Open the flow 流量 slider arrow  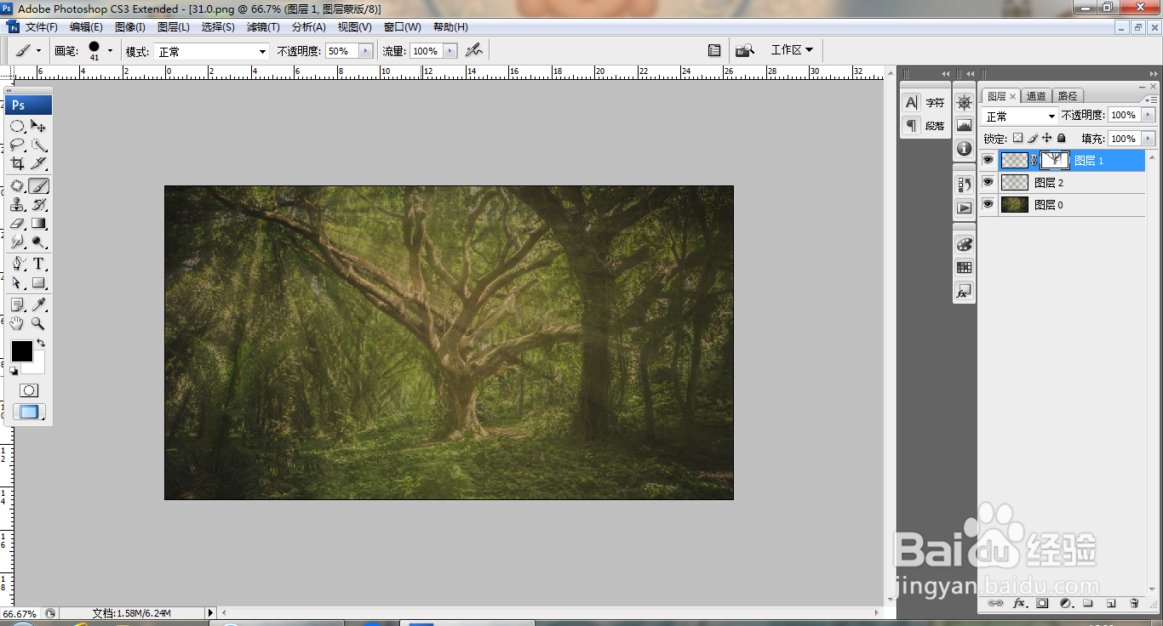click(450, 51)
